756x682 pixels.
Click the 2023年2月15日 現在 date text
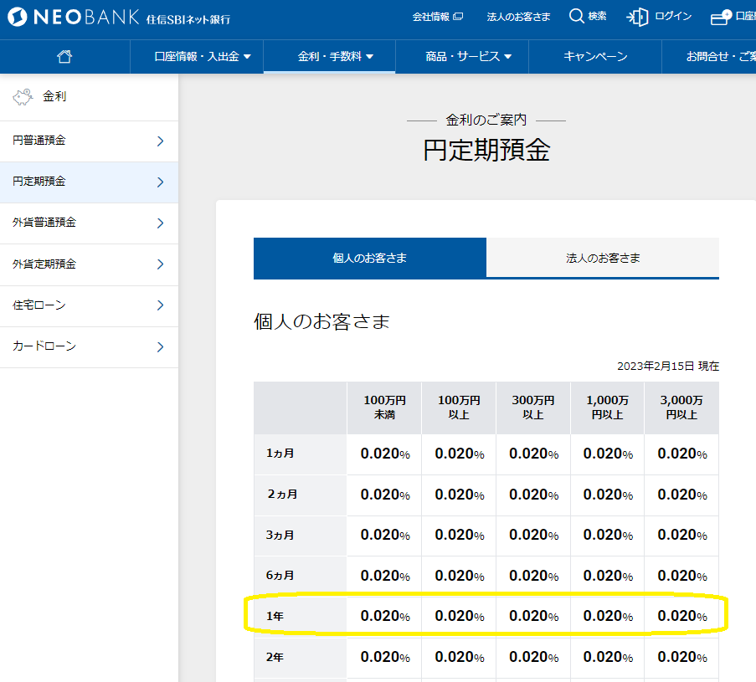pos(668,367)
